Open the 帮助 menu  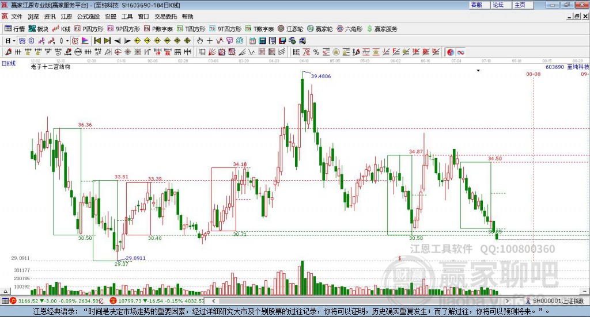coord(187,17)
